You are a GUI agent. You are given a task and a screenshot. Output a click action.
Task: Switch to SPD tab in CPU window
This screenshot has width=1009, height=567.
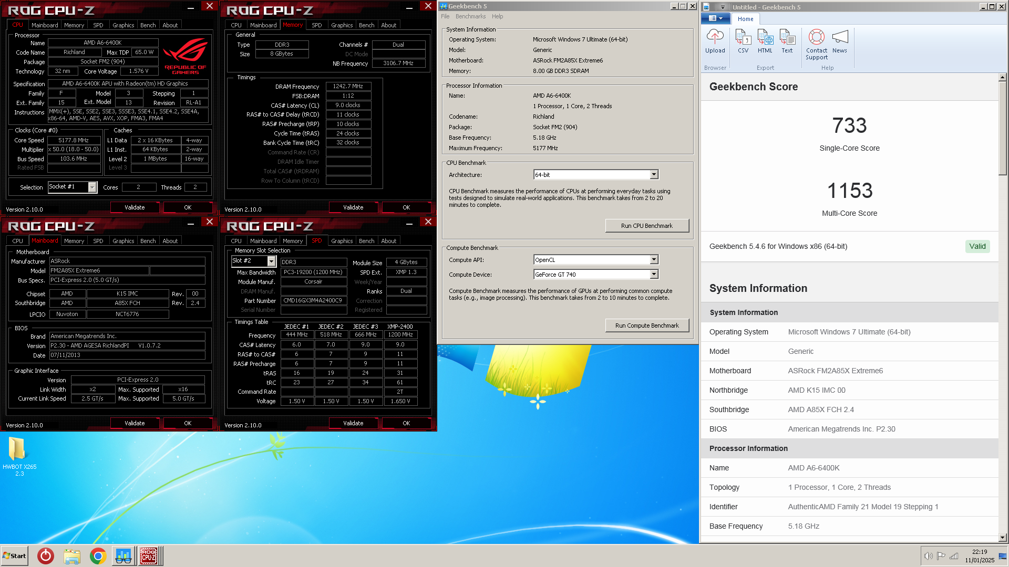pos(98,25)
